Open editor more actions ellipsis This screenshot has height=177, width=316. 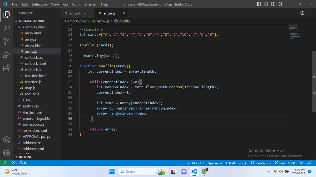309,13
